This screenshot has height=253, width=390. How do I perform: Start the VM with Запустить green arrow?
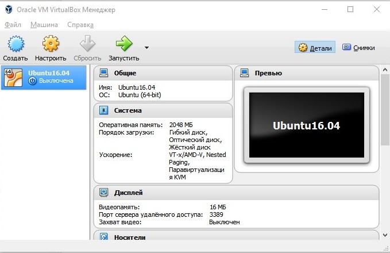pyautogui.click(x=124, y=43)
